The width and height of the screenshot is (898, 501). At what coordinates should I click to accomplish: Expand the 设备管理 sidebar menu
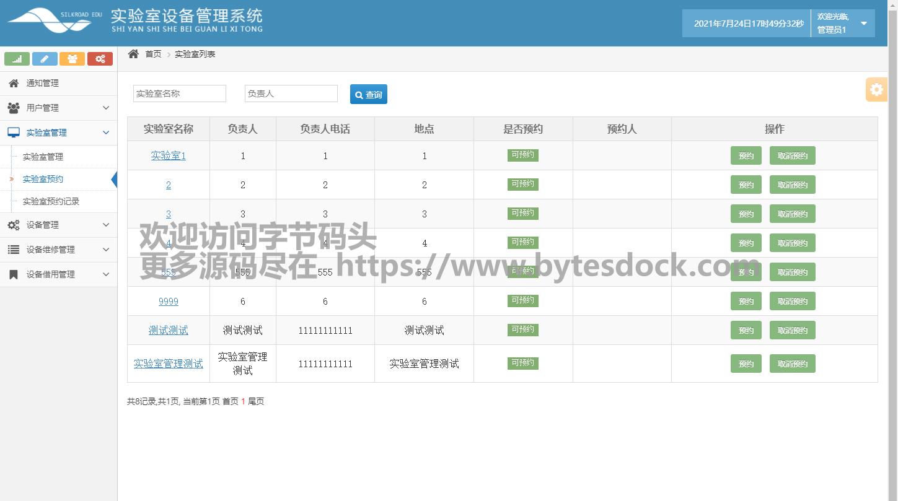coord(105,225)
